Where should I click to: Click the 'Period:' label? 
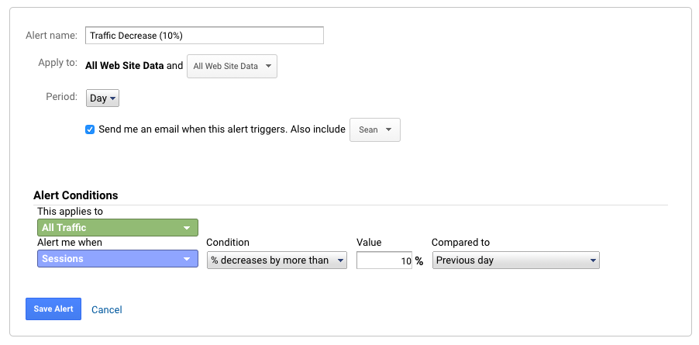[61, 98]
